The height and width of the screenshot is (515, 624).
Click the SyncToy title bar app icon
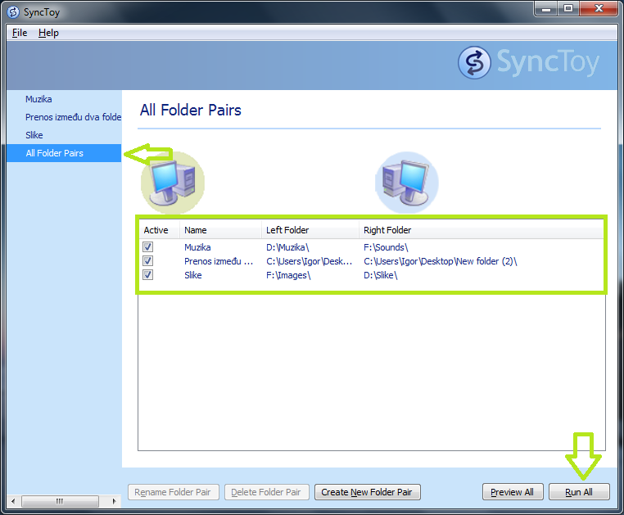[x=13, y=12]
